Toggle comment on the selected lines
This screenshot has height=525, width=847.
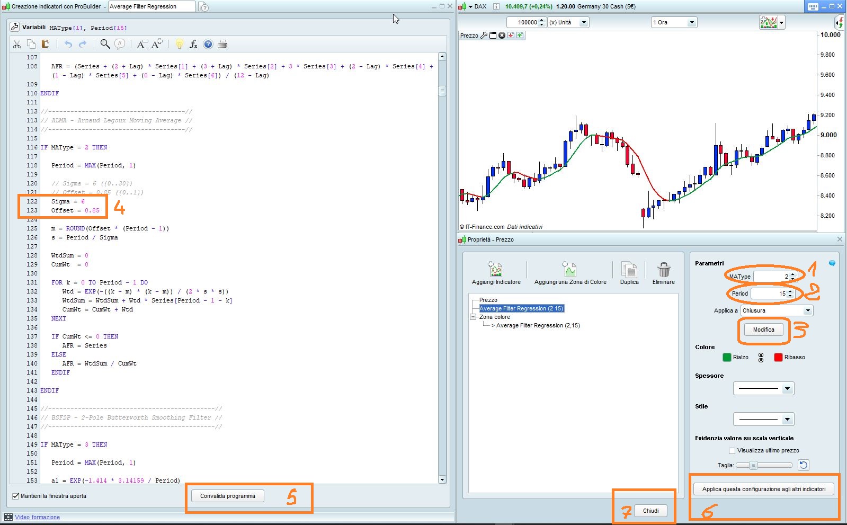(x=120, y=45)
